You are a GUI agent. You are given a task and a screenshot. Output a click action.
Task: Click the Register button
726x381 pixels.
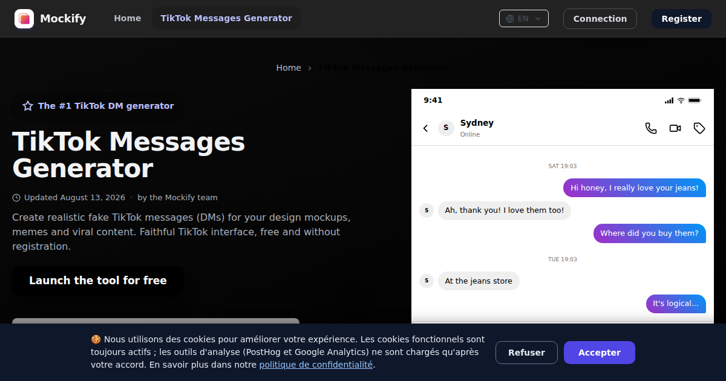pos(681,19)
